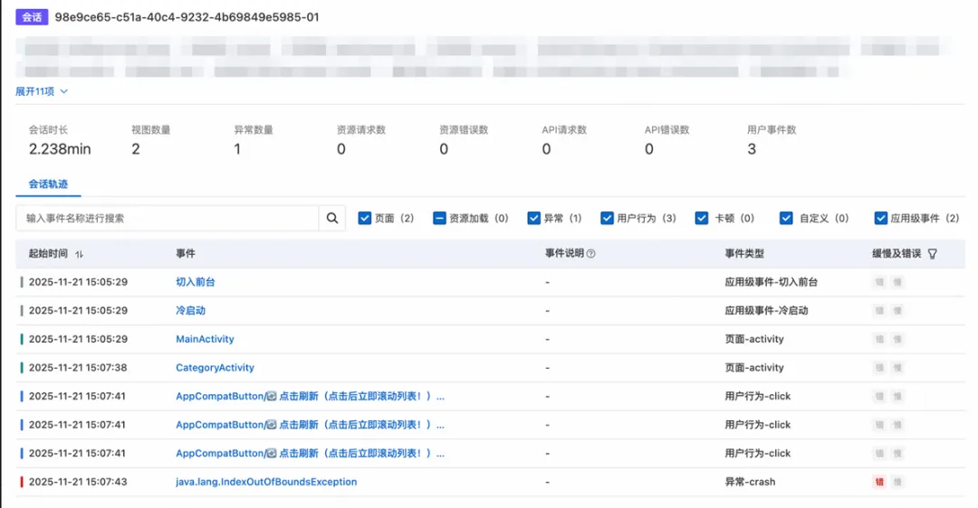Click the red error badge in crash row
The height and width of the screenshot is (508, 978).
879,482
